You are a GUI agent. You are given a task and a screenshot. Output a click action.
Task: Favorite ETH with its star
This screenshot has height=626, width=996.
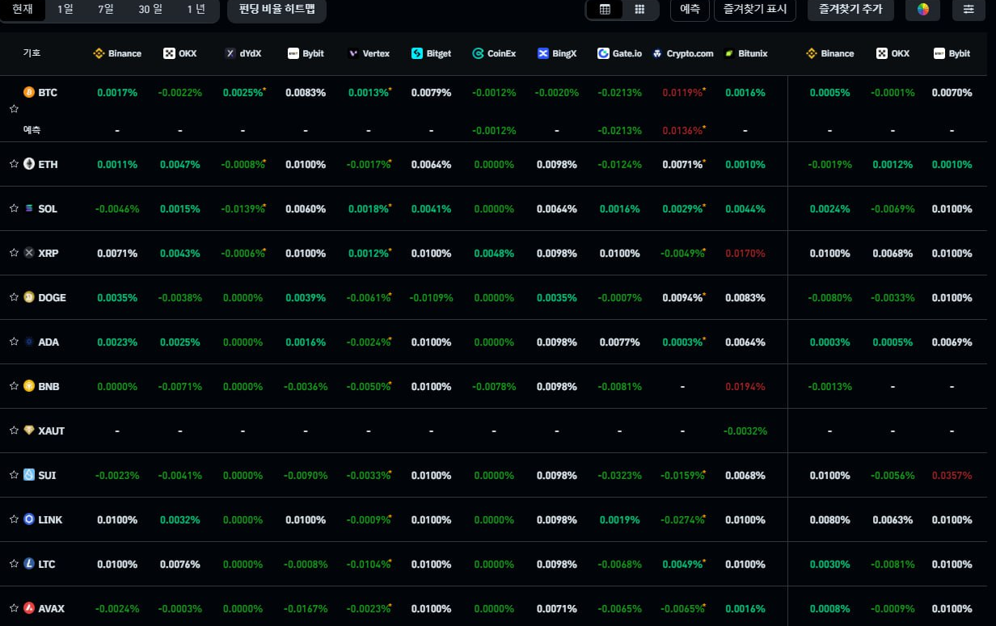14,163
